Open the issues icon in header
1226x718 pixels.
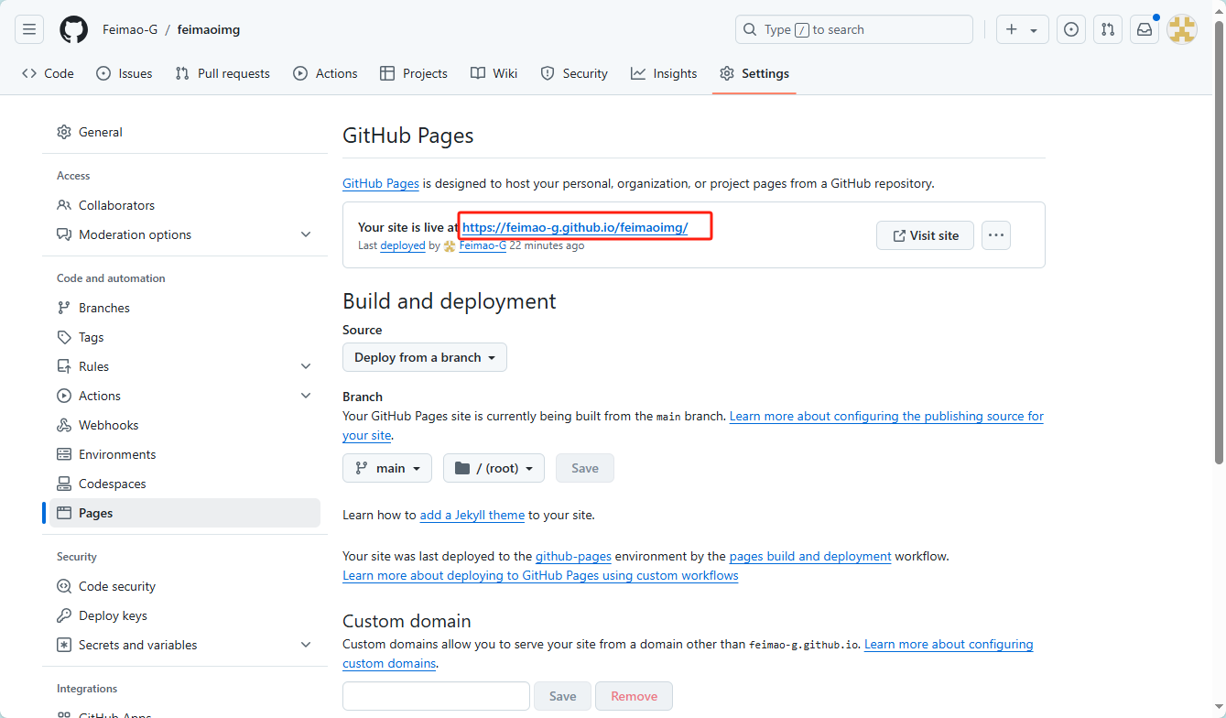click(1071, 29)
